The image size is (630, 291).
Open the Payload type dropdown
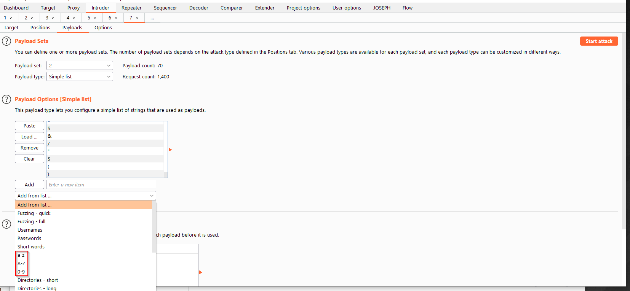(x=80, y=76)
